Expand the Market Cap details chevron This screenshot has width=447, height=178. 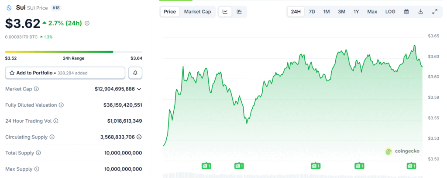(x=139, y=89)
